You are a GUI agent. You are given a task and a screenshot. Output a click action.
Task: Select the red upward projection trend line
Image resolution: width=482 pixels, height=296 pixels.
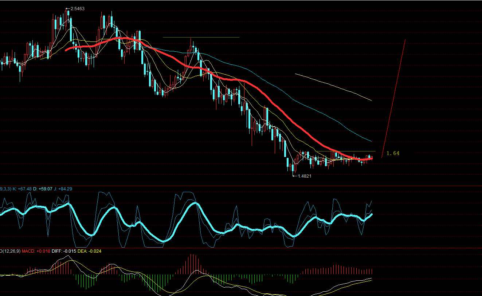393,98
